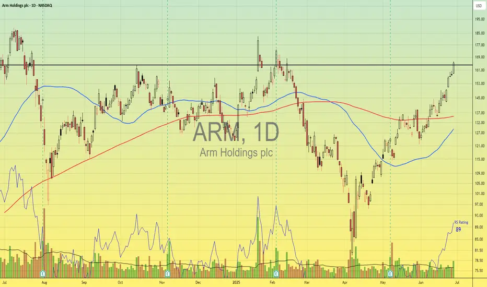Screen dimensions: 487x287
Task: Click the 97.00 price axis label
Action: [480, 205]
